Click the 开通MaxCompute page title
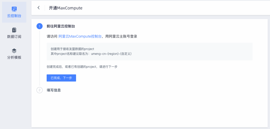Viewport: 270px width, 129px height. pyautogui.click(x=66, y=8)
